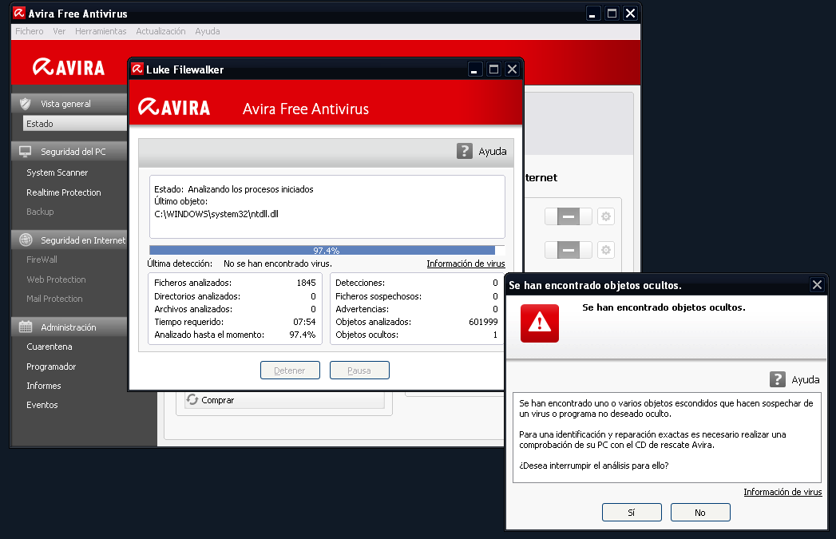Click the 97.4% scan progress bar
Viewport: 836px width, 539px height.
(x=326, y=250)
